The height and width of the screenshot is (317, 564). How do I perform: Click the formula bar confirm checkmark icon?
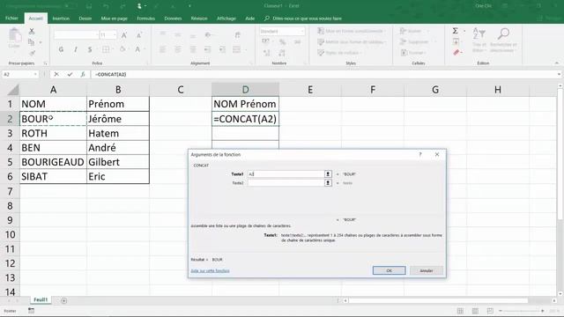tap(70, 74)
